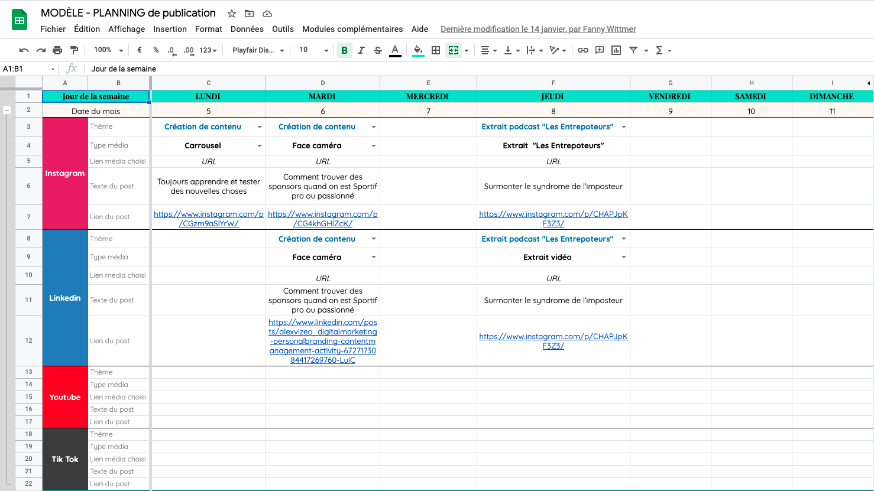
Task: Open the Functions (Σ) menu
Action: pos(661,50)
